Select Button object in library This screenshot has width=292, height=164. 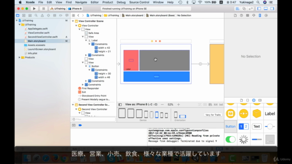point(230,127)
